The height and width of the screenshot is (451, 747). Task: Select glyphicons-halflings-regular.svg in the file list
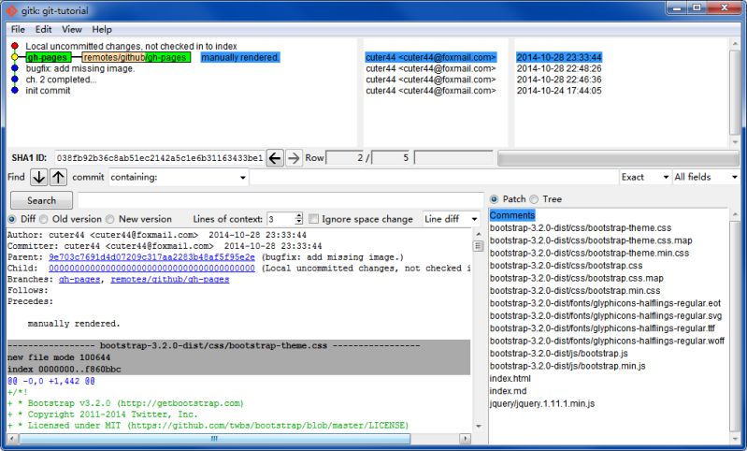click(x=606, y=315)
